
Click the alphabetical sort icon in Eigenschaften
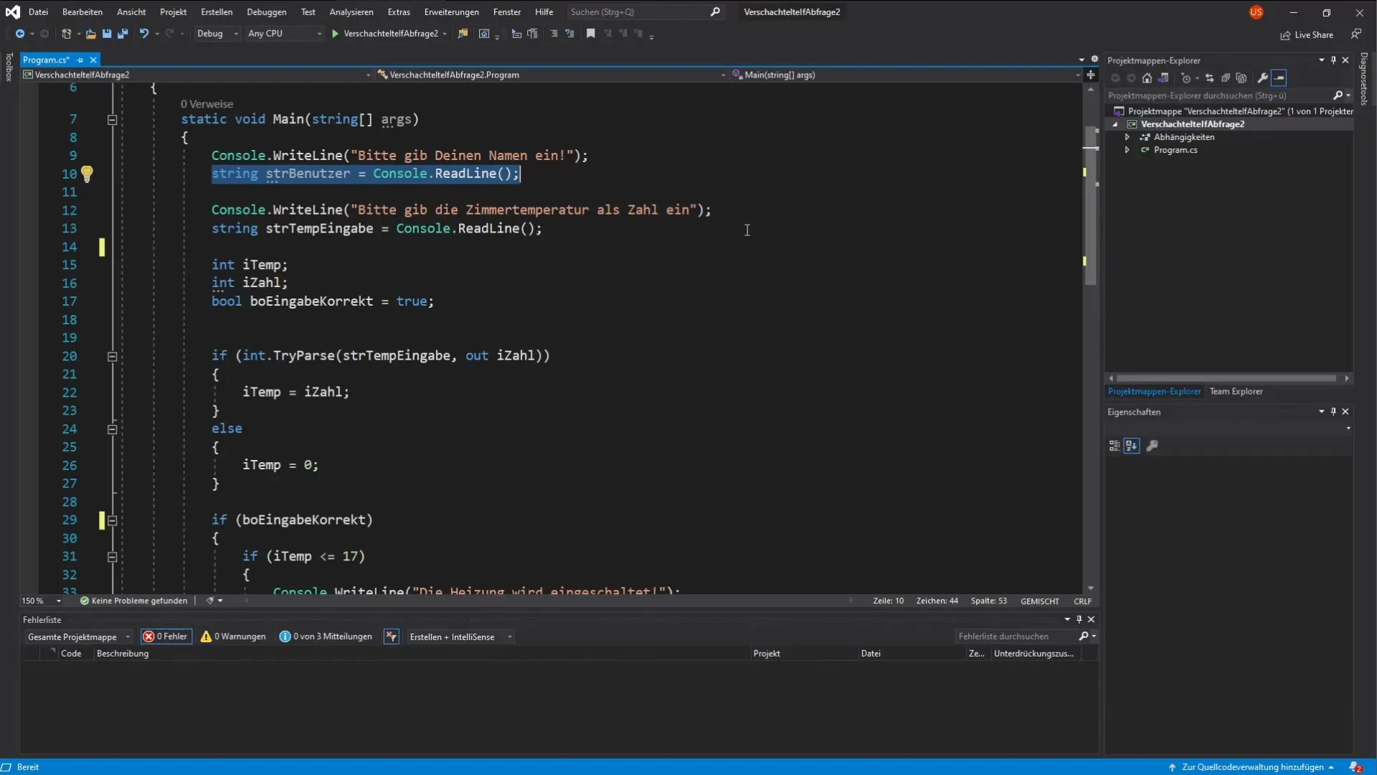coord(1132,446)
